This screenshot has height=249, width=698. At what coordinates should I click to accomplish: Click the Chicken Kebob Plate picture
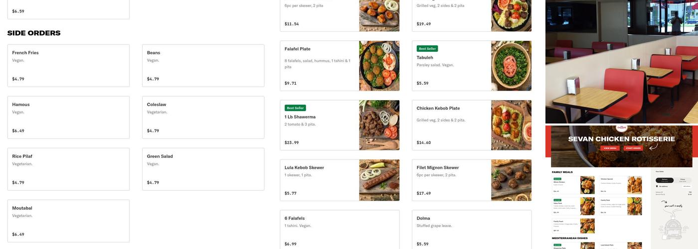511,125
